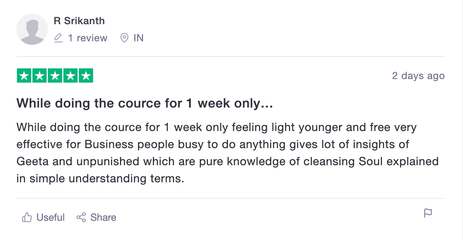
Task: Open the review title 'While doing the cource'
Action: click(145, 103)
